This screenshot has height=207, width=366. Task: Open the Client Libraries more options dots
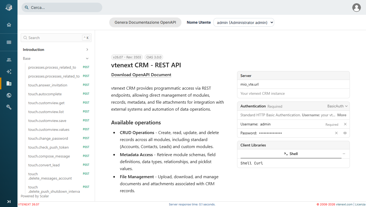(x=344, y=154)
